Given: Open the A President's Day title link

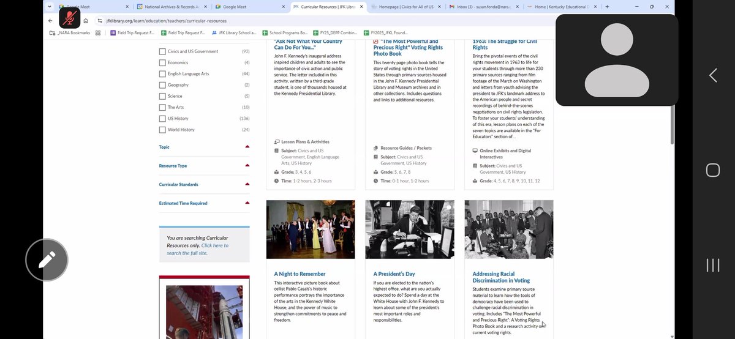Looking at the screenshot, I should [x=394, y=274].
